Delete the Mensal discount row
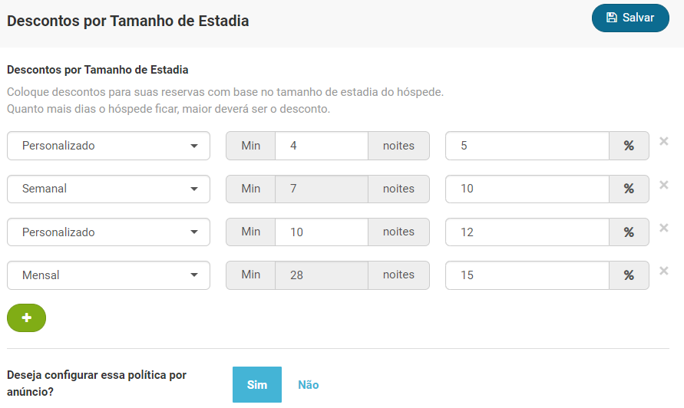Image resolution: width=684 pixels, height=408 pixels. point(663,271)
